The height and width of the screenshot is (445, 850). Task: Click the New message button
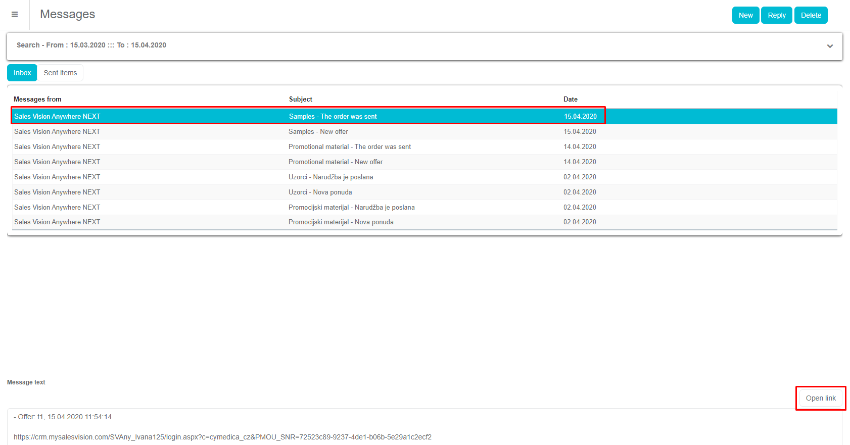745,15
